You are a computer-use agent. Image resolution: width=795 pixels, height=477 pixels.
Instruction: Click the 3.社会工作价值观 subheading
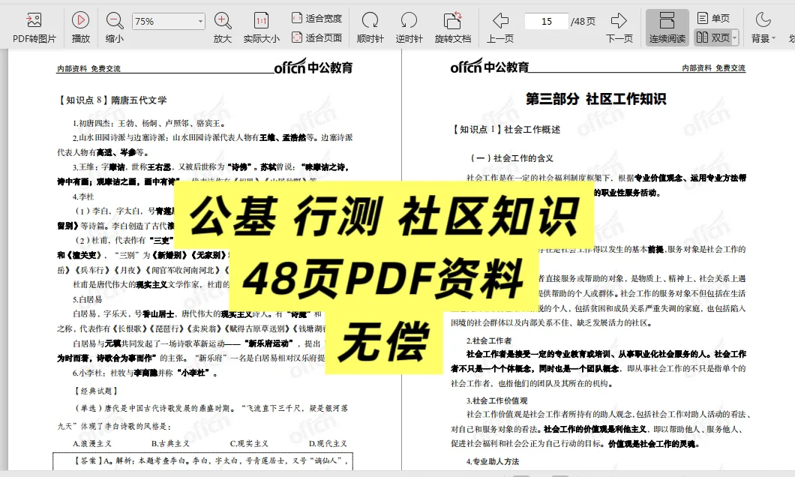[496, 400]
